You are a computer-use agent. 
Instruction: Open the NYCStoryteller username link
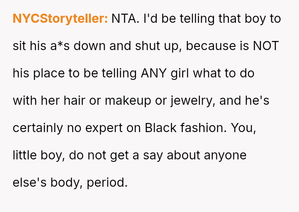(x=60, y=19)
